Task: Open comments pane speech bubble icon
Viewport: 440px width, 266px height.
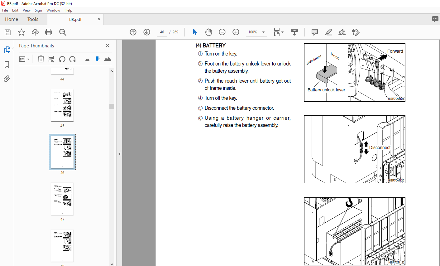Action: 435,19
